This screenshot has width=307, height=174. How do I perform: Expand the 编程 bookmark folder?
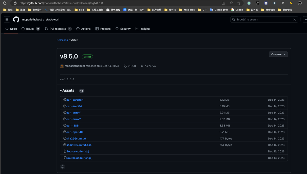tap(8, 10)
